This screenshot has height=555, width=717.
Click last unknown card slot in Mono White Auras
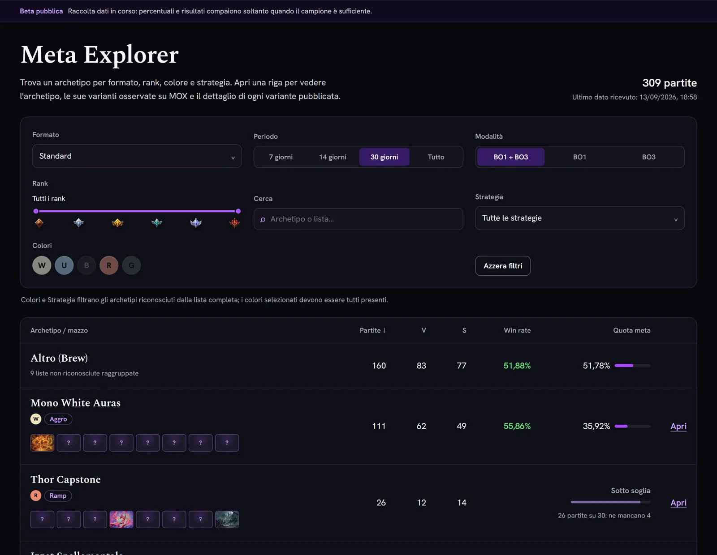tap(227, 443)
